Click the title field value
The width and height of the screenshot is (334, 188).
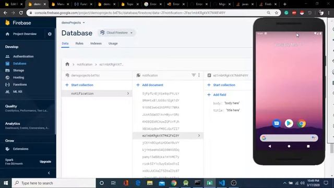point(233,110)
